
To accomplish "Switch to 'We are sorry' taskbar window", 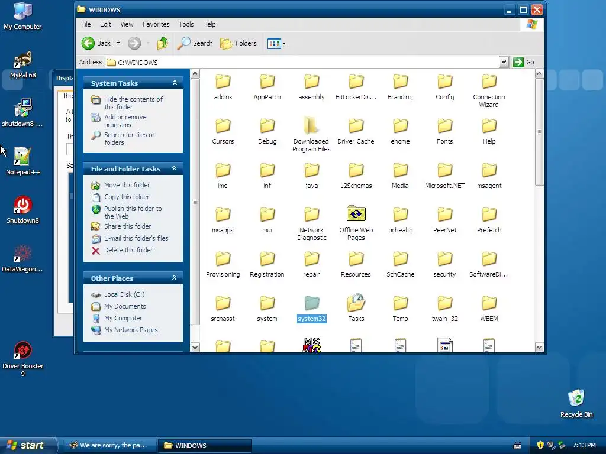I will 109,446.
